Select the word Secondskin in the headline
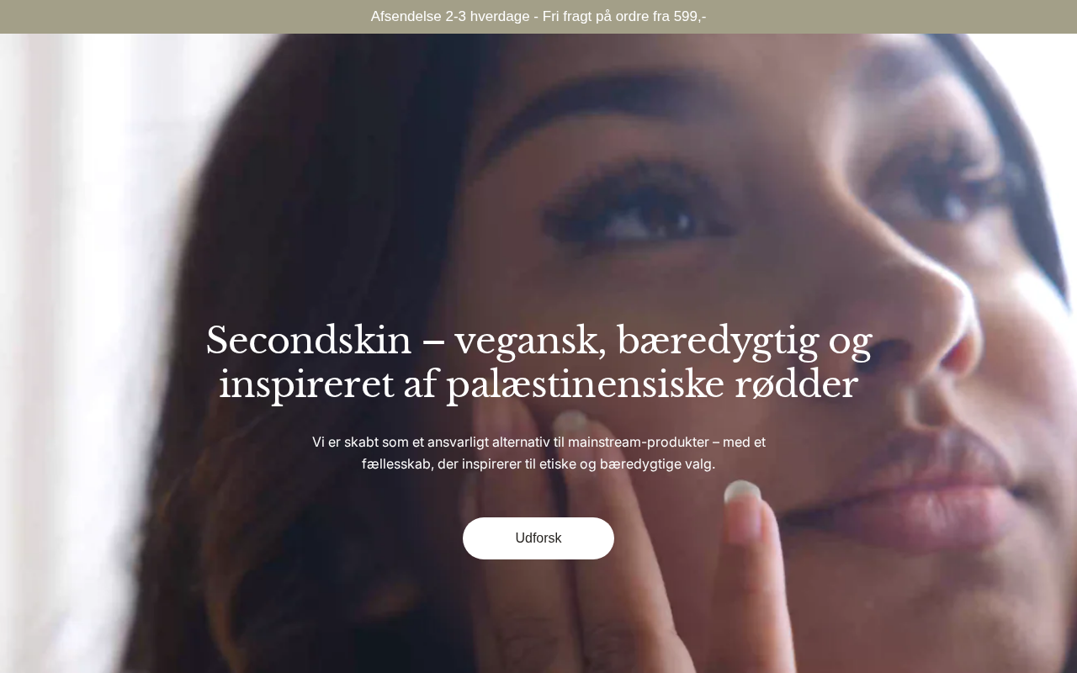The width and height of the screenshot is (1077, 673). point(308,341)
